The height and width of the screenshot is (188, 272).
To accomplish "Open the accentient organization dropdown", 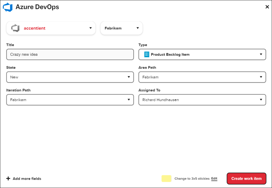I will [51, 28].
